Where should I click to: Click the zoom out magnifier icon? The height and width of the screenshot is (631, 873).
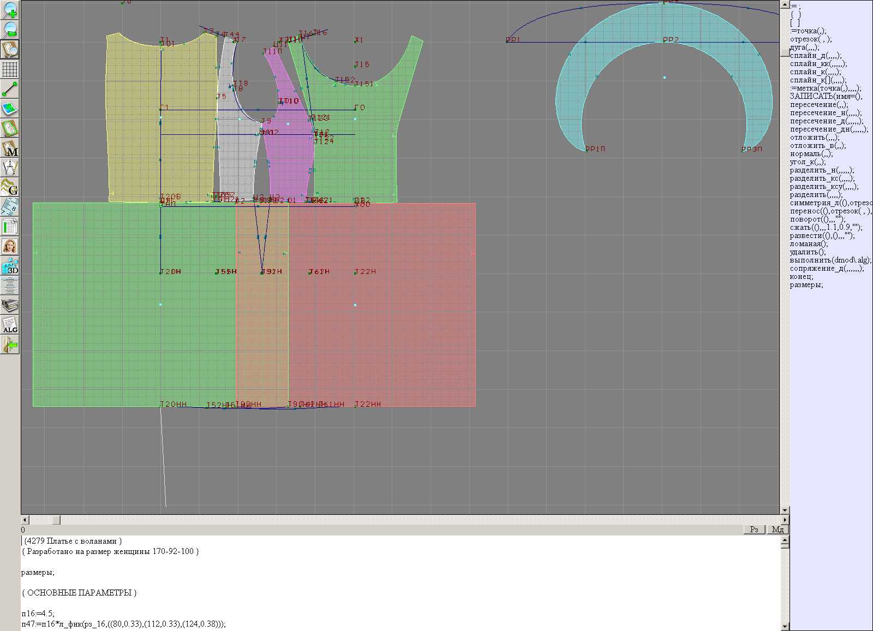(10, 29)
